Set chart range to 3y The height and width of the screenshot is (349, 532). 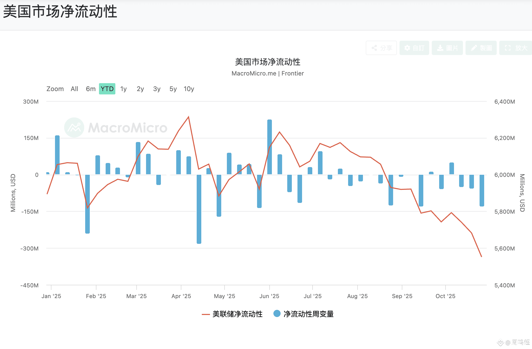coord(157,89)
